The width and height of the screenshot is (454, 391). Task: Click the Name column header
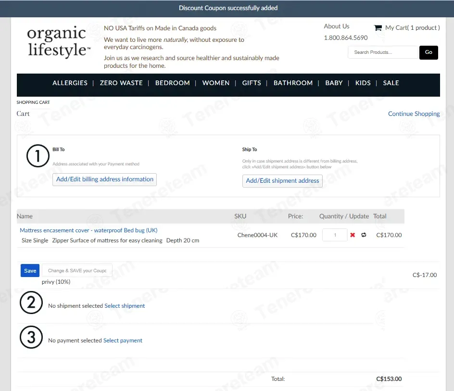point(25,216)
